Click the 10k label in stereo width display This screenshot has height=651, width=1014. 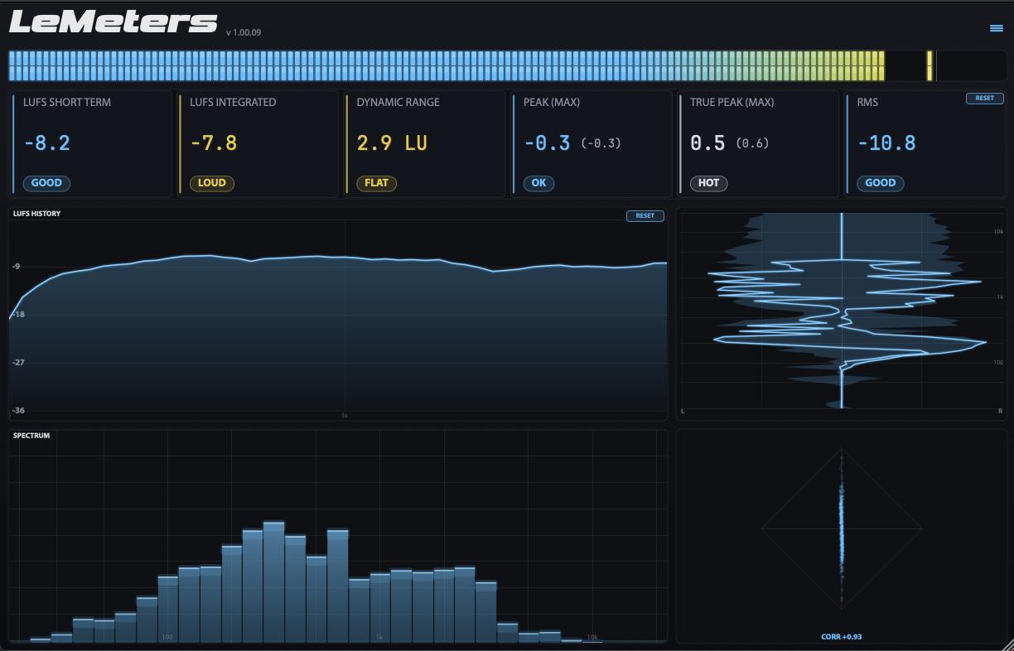(x=998, y=231)
